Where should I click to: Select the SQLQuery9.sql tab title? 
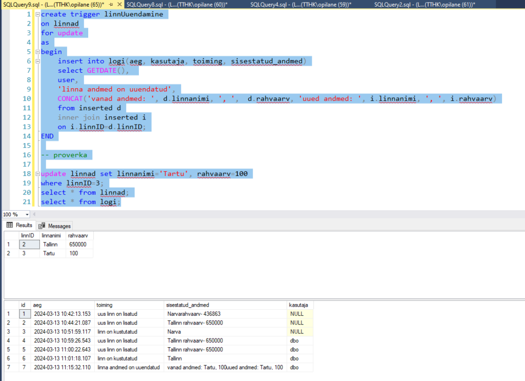coord(53,5)
